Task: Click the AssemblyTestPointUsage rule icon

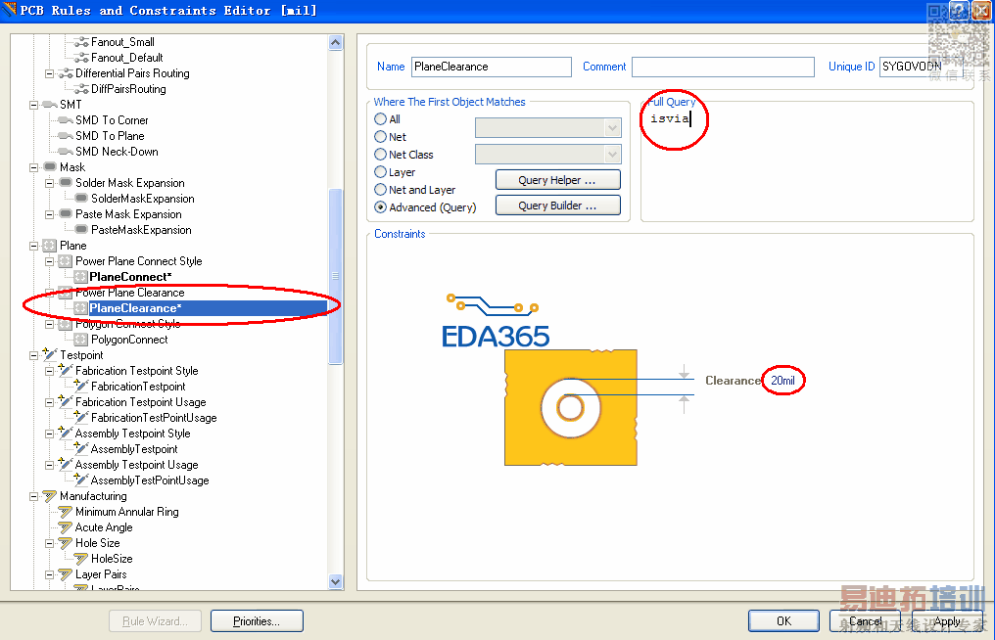Action: (80, 480)
